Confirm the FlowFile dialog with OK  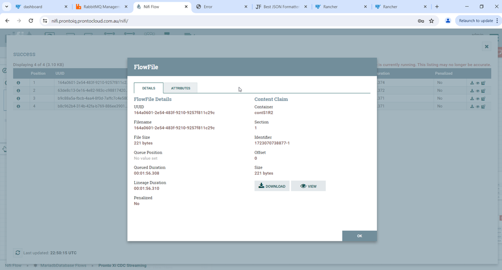coord(359,236)
